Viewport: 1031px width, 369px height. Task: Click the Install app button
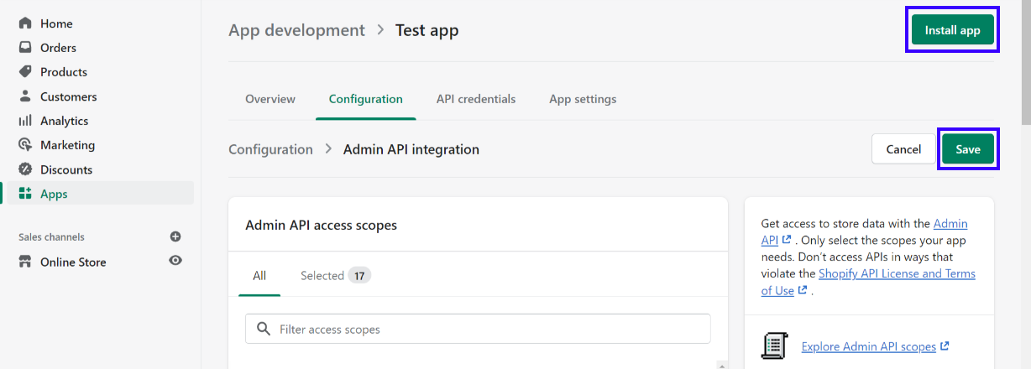(x=952, y=30)
